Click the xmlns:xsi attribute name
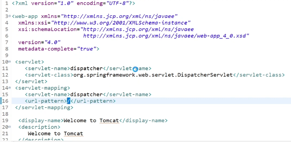 33,23
